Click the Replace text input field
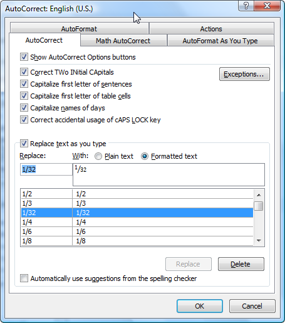This screenshot has height=323, width=285. (46, 169)
